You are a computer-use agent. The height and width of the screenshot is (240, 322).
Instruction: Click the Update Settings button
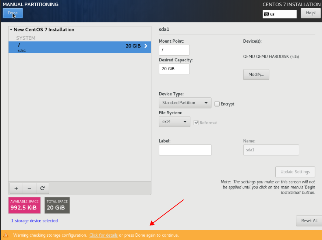(295, 172)
